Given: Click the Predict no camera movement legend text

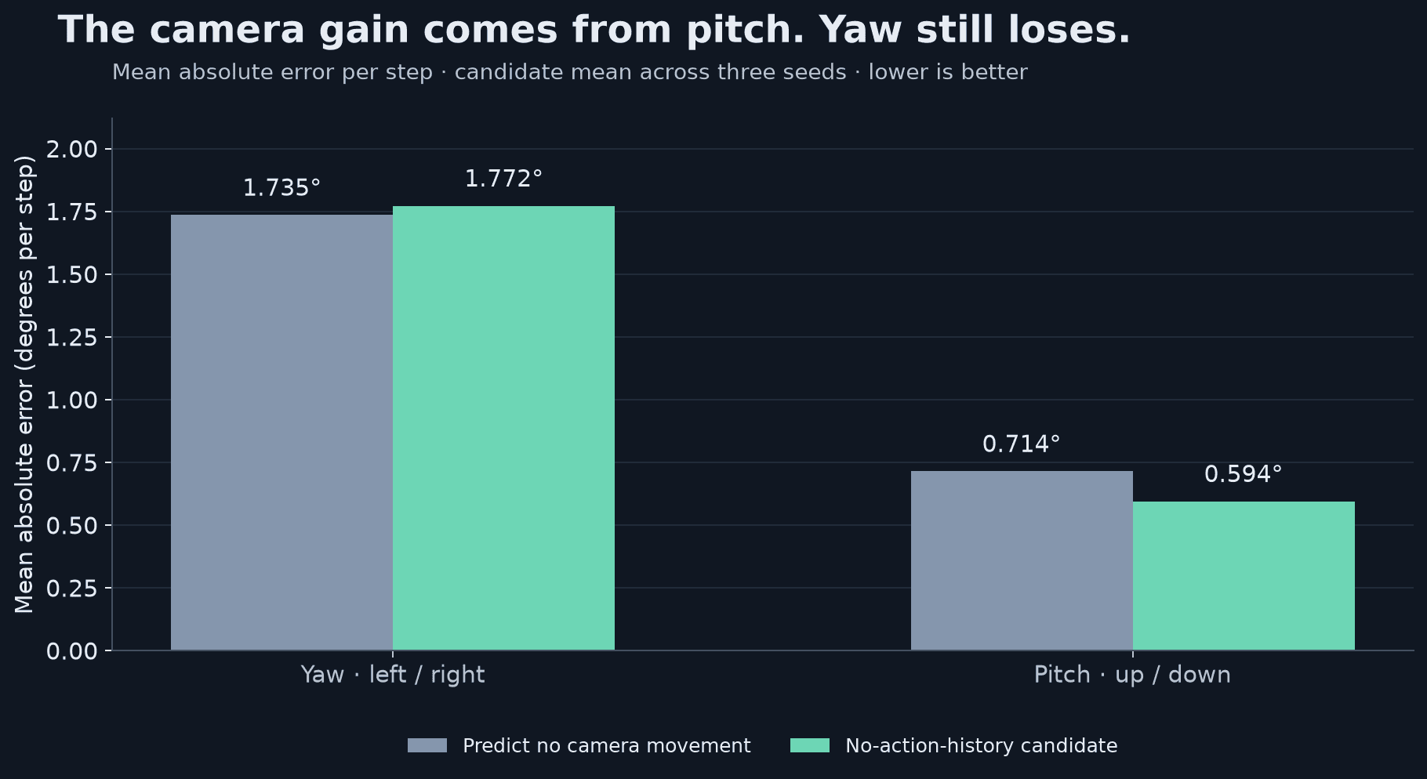Looking at the screenshot, I should 607,746.
